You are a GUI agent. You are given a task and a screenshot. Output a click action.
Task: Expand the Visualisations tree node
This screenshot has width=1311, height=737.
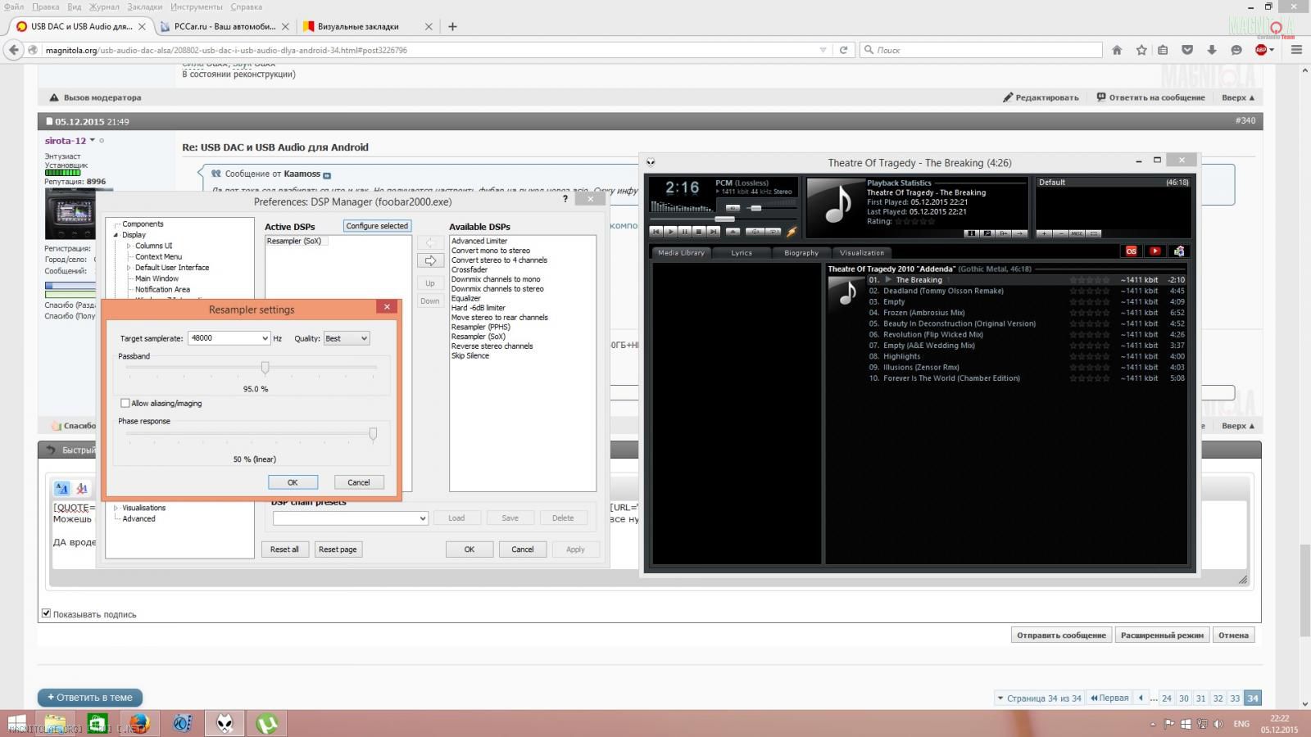tap(116, 508)
